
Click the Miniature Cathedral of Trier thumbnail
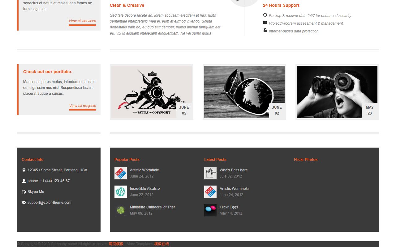[x=121, y=210]
